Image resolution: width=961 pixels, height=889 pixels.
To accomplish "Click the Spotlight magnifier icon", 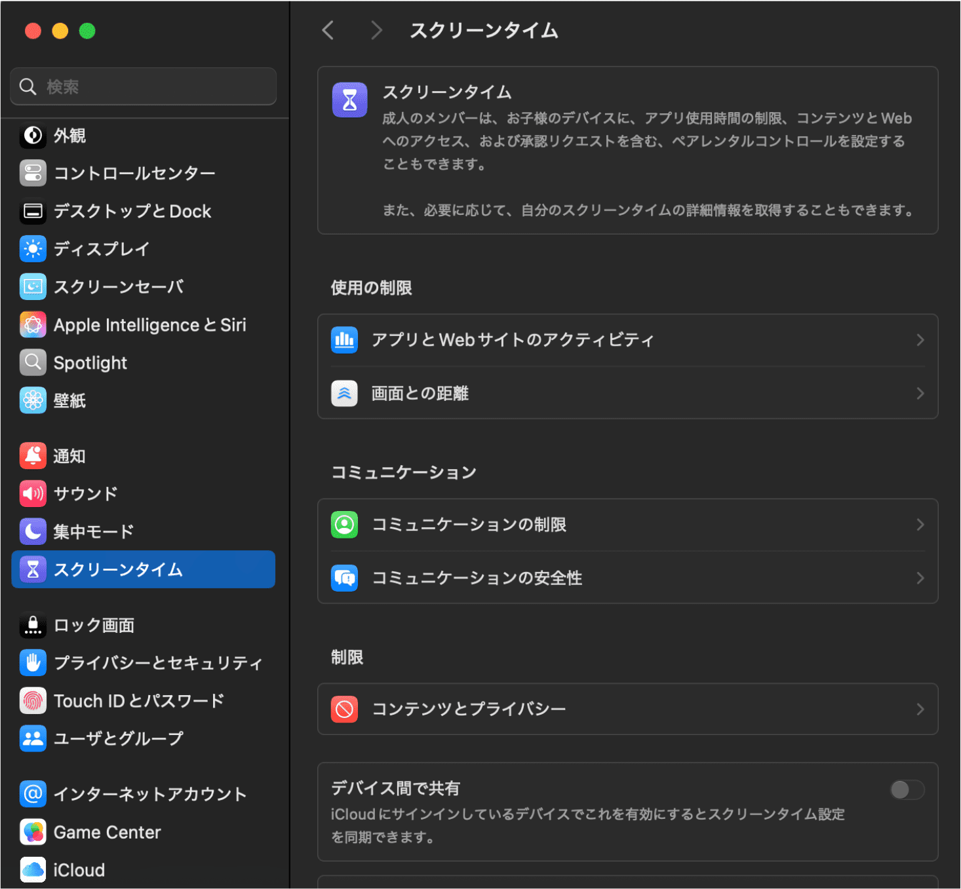I will (x=33, y=362).
